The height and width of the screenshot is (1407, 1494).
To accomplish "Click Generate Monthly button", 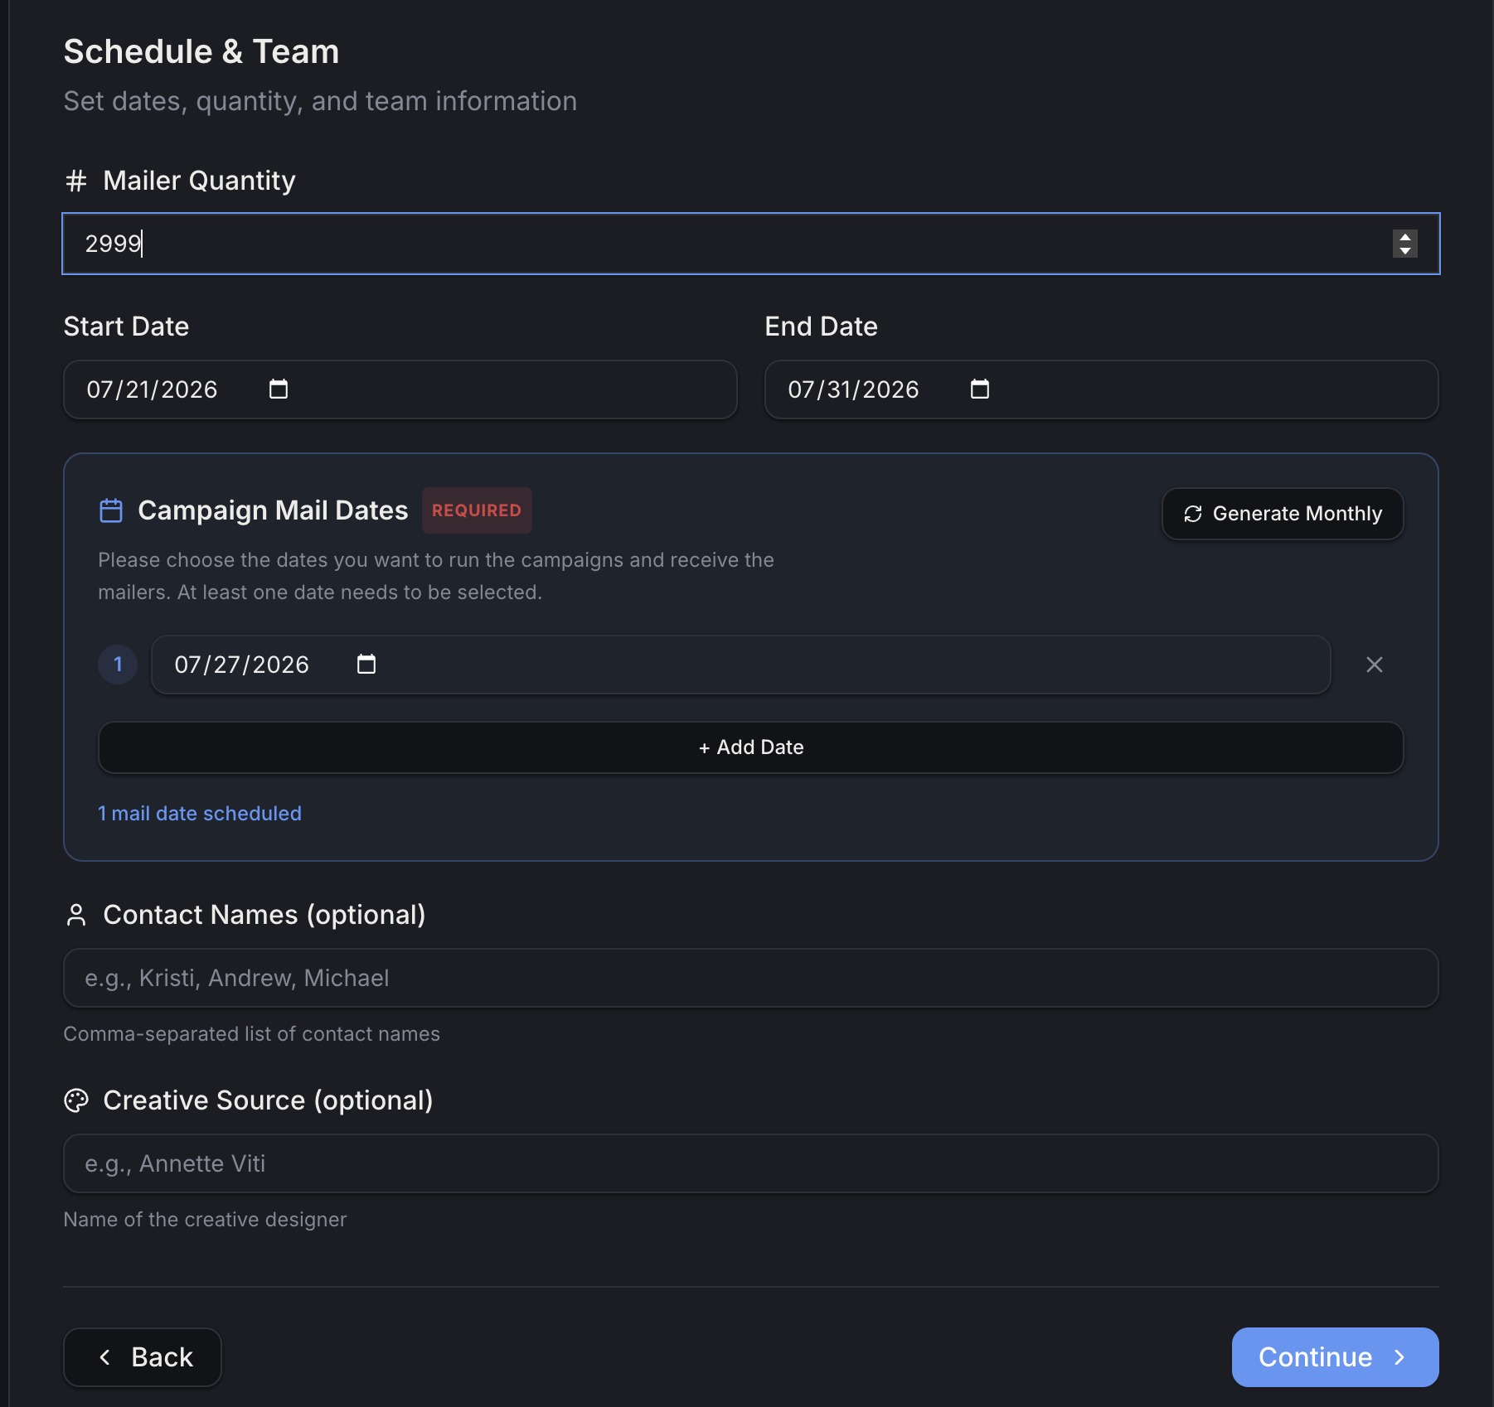I will (1283, 514).
